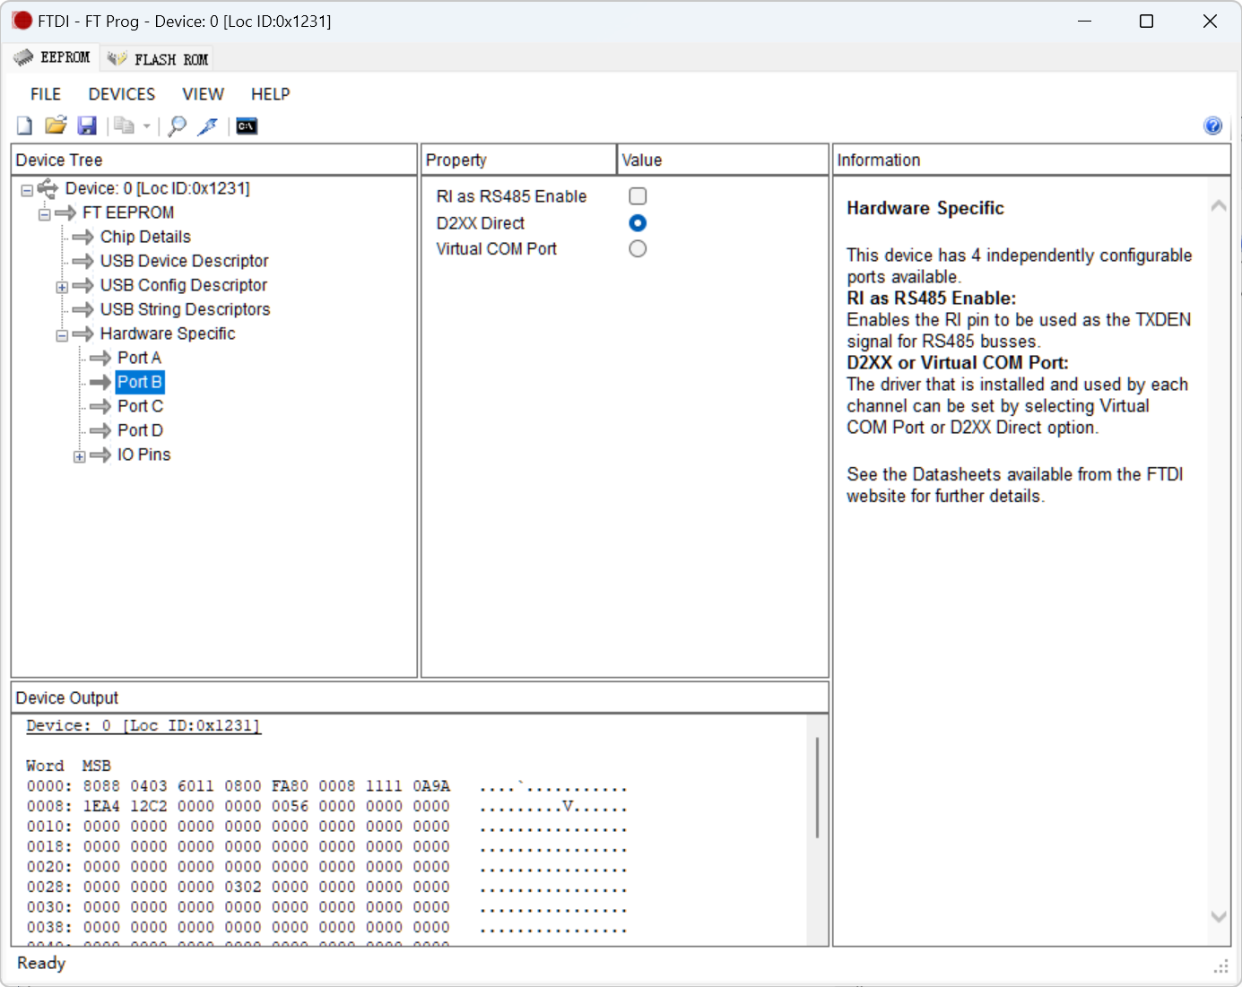Viewport: 1242px width, 987px height.
Task: Click the arrow icon beside Port A
Action: [100, 358]
